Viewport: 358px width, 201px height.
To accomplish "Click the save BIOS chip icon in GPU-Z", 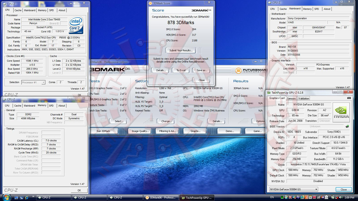I will pyautogui.click(x=347, y=126).
